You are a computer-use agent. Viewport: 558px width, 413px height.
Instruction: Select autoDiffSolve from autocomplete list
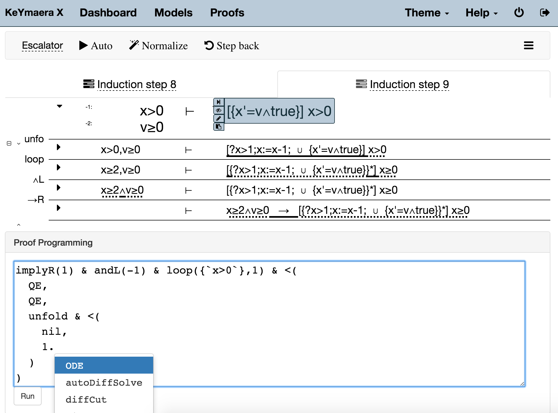(104, 383)
